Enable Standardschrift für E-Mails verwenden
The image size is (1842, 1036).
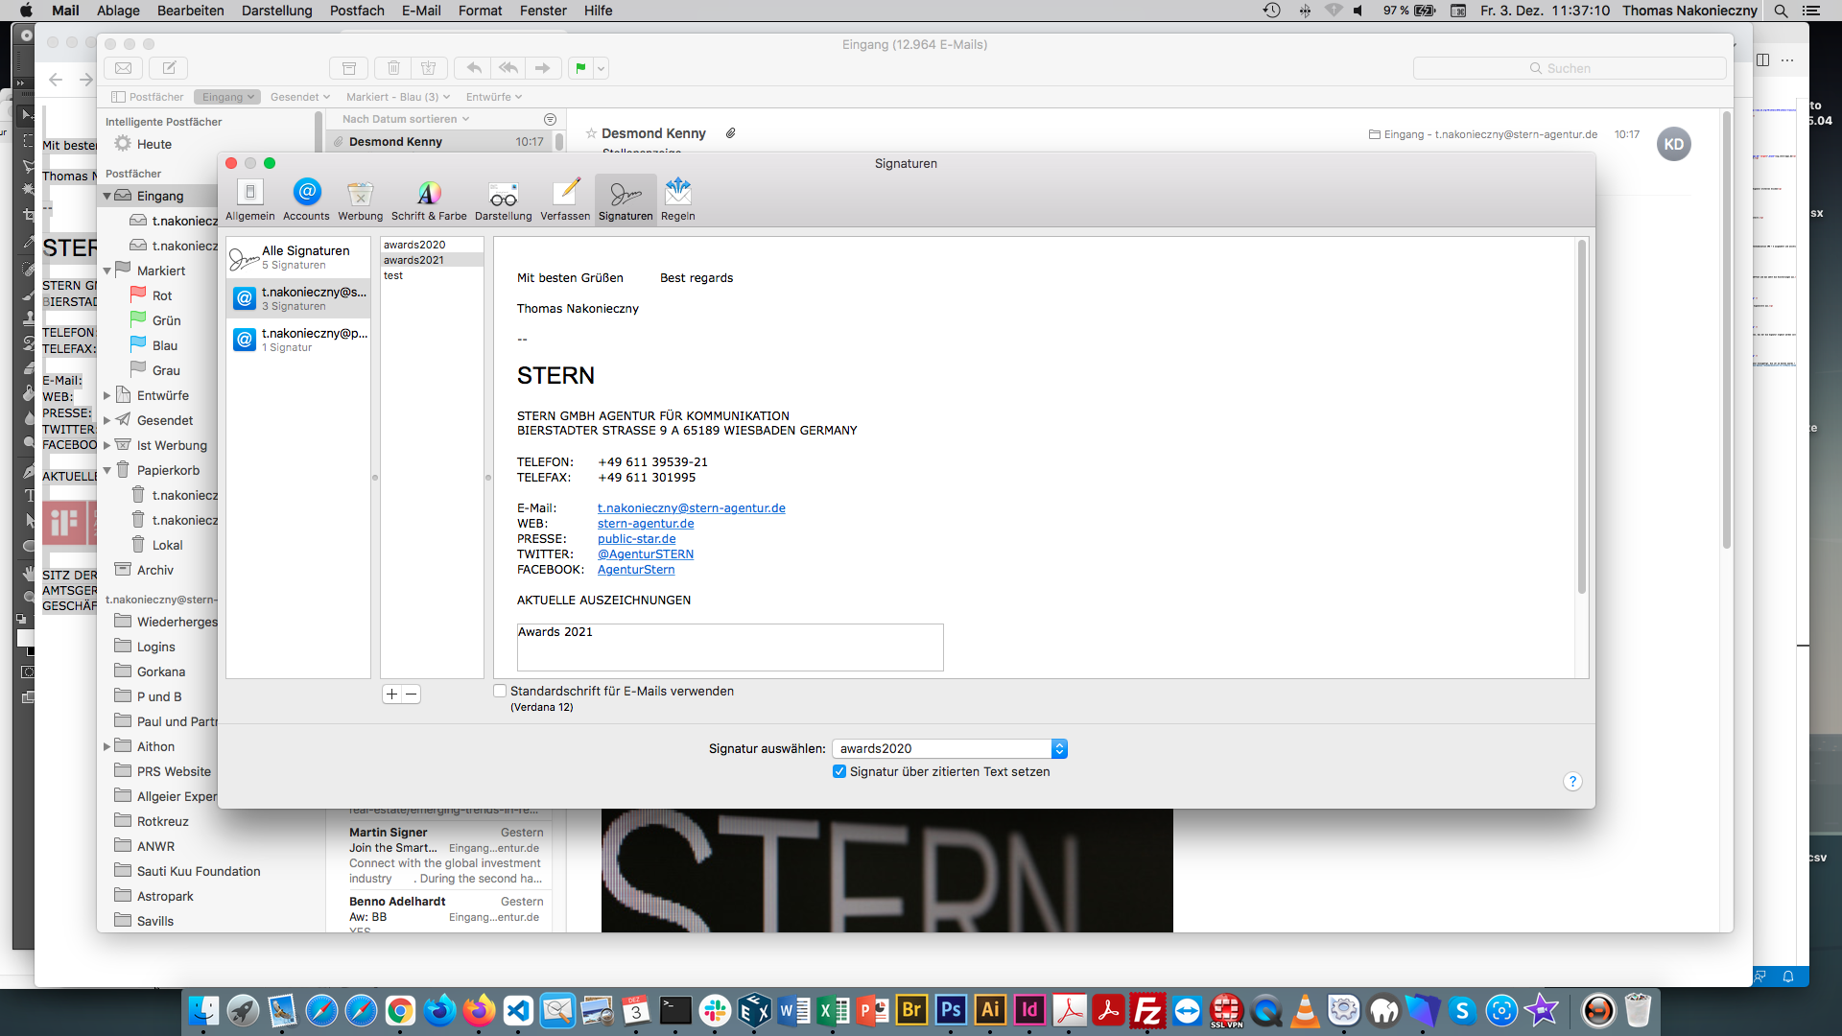[500, 691]
